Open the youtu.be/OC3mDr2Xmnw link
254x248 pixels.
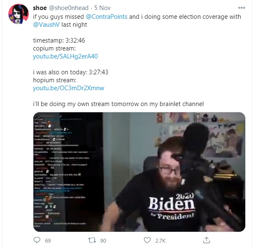(69, 88)
